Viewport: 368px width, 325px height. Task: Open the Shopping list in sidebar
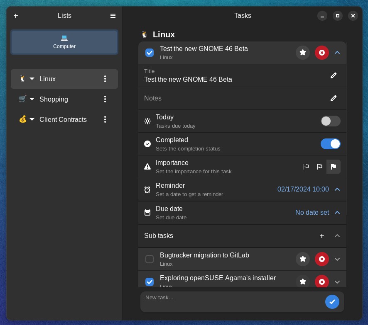click(64, 99)
